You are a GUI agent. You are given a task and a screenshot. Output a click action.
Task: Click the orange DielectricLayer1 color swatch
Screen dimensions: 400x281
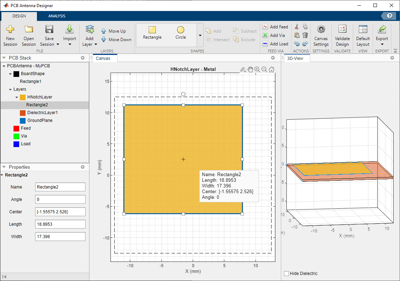click(x=23, y=113)
